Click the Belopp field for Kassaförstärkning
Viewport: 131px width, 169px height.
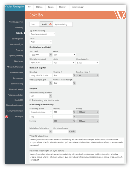click(88, 112)
